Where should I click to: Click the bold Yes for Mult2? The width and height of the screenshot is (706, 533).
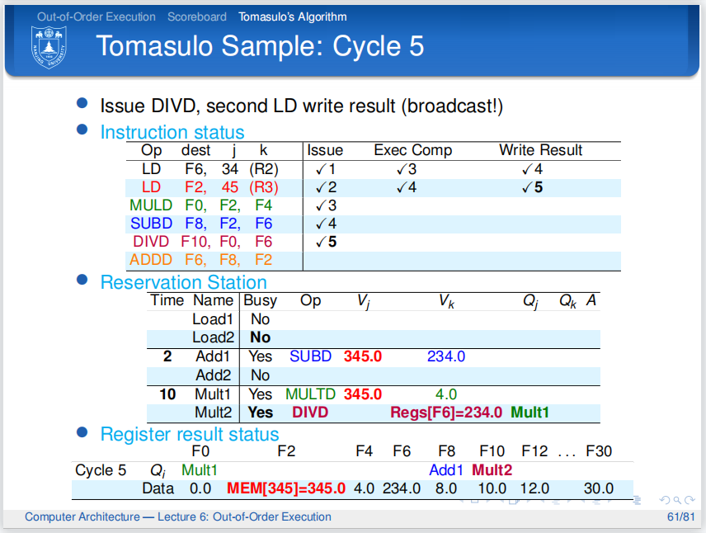(x=261, y=413)
